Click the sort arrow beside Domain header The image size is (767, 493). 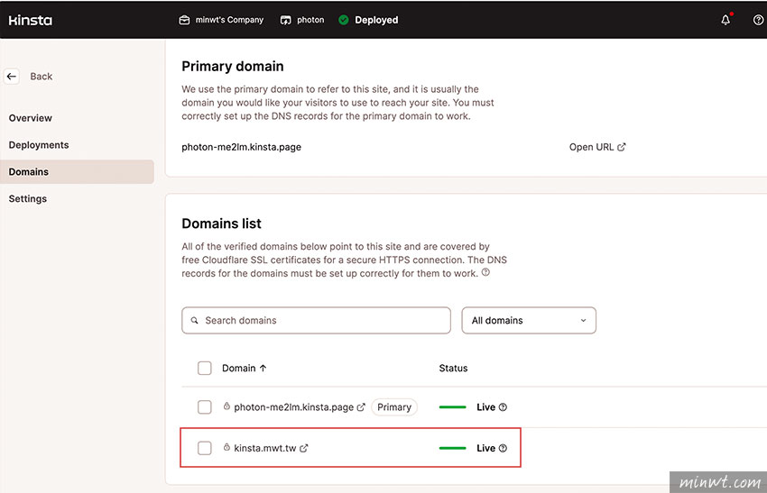(263, 368)
